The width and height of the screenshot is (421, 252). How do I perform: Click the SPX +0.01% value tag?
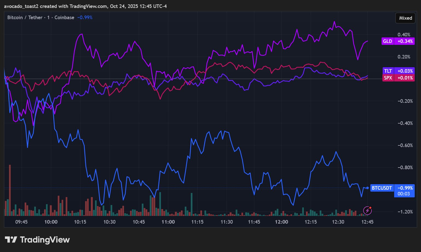405,78
